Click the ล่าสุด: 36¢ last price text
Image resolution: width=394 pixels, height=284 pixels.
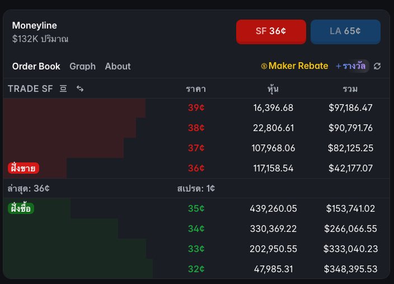[x=29, y=188]
